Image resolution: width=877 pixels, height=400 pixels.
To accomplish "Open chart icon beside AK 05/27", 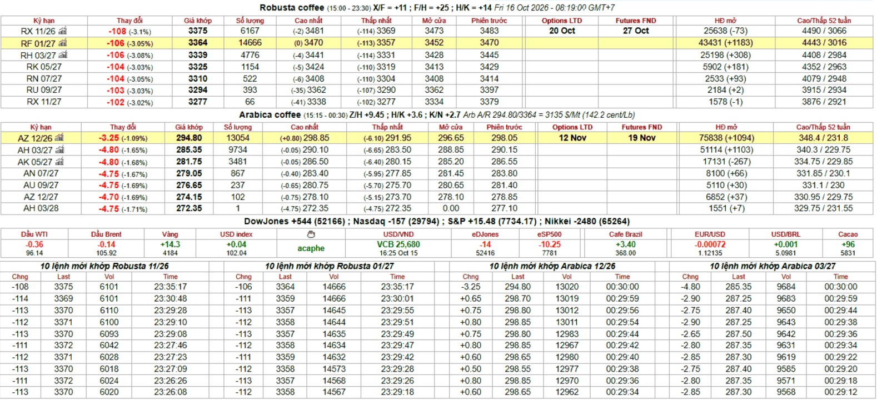I will point(59,162).
